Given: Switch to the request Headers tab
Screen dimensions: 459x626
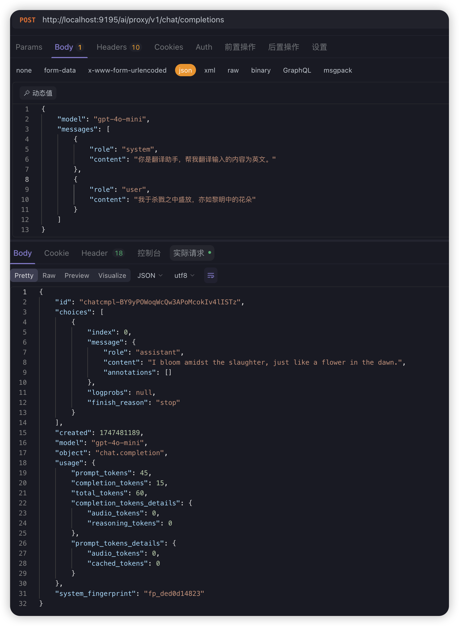Looking at the screenshot, I should [119, 47].
